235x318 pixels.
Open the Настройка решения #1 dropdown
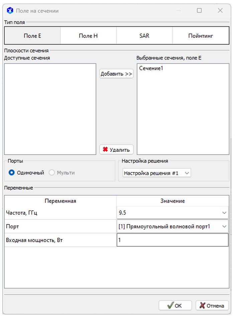coord(156,173)
